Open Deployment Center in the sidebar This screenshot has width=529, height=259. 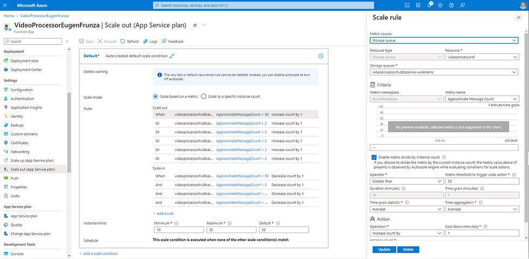point(26,70)
